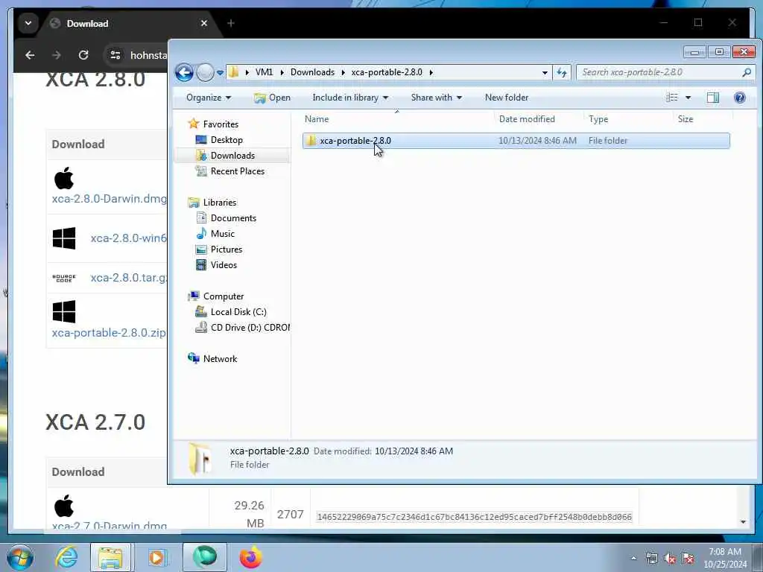
Task: Click the muted volume tray icon
Action: (670, 559)
